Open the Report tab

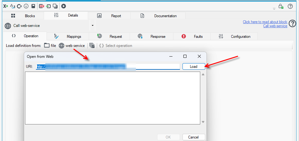tap(109, 16)
